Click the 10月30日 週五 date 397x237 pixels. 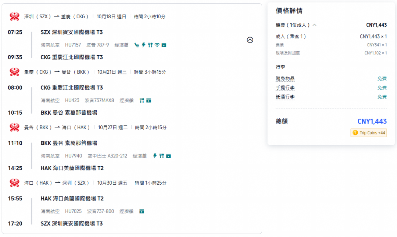[112, 183]
